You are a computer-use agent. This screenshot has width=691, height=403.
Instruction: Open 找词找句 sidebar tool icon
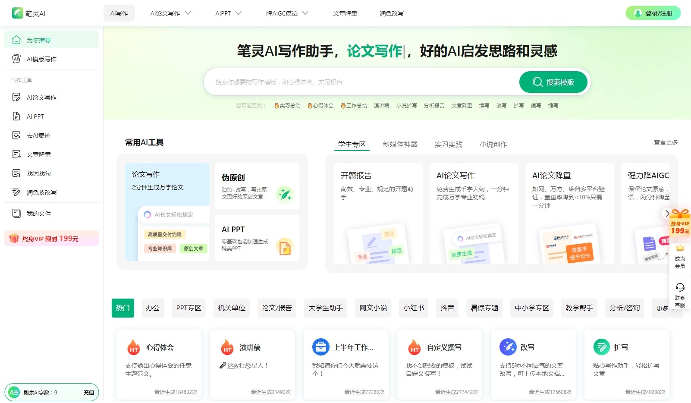coord(16,173)
